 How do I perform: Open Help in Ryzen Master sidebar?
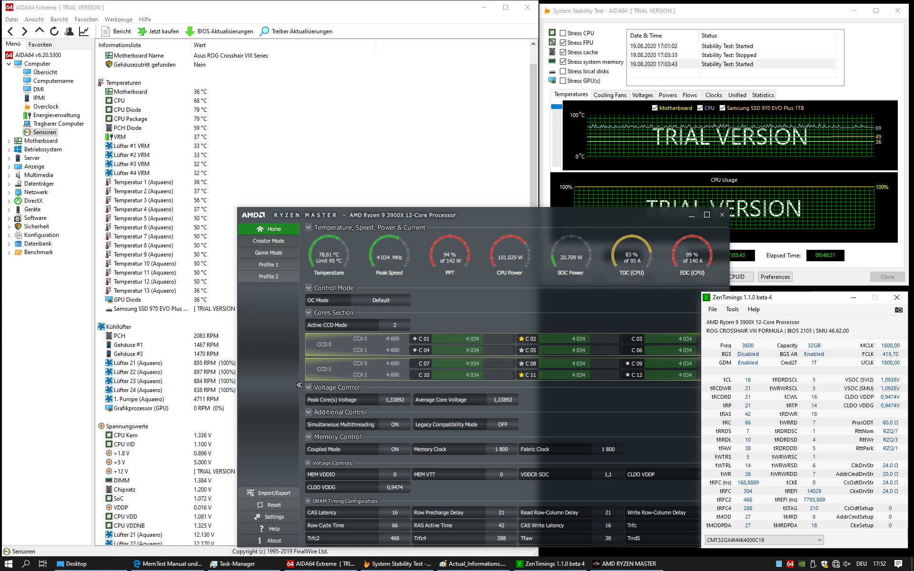268,529
